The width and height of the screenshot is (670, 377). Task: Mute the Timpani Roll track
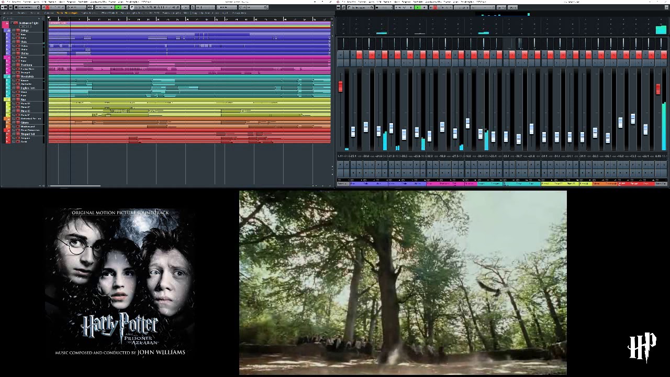point(14,134)
